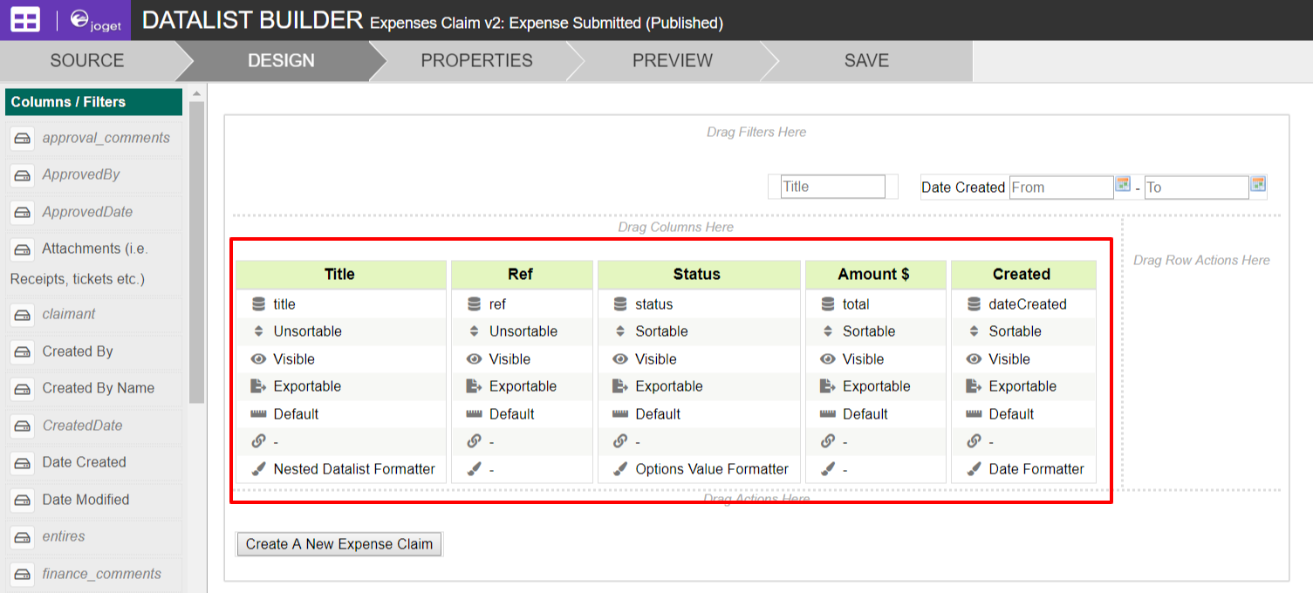This screenshot has width=1313, height=593.
Task: Click the database icon beside dateCreated
Action: [974, 304]
